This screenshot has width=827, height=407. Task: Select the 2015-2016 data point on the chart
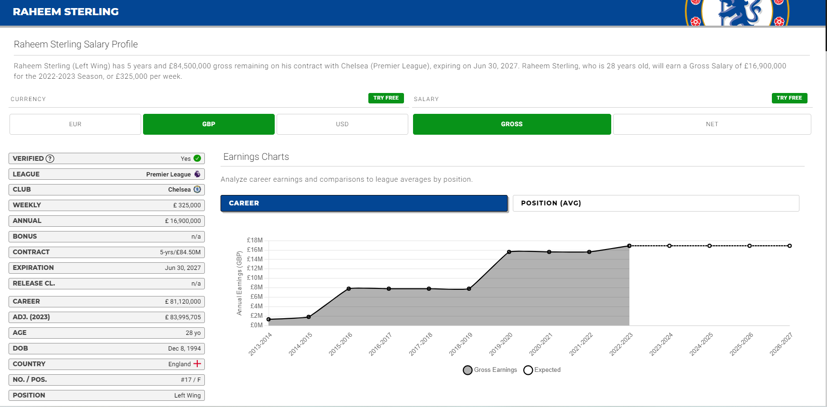349,288
